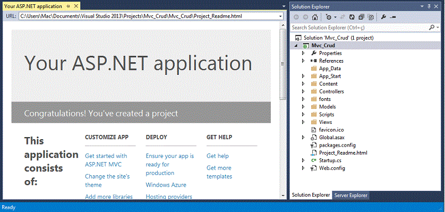Open the URL address dropdown arrow
This screenshot has height=212, width=445.
pos(280,16)
